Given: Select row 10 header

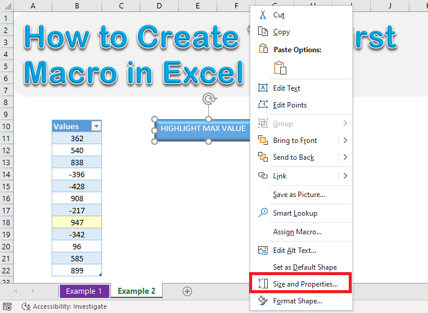Looking at the screenshot, I should 6,126.
